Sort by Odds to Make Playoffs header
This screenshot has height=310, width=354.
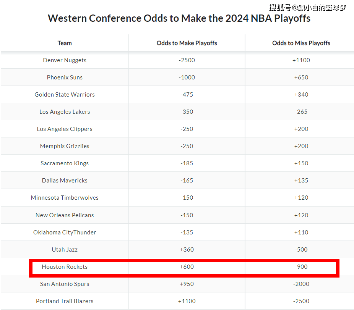(187, 43)
